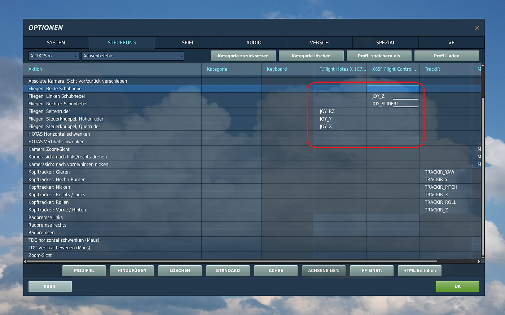Image resolution: width=505 pixels, height=315 pixels.
Task: Select the highlighted X65F Beide Schubhebel cell
Action: pyautogui.click(x=393, y=89)
